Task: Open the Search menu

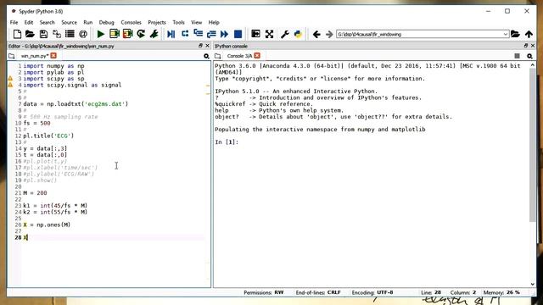Action: click(48, 22)
